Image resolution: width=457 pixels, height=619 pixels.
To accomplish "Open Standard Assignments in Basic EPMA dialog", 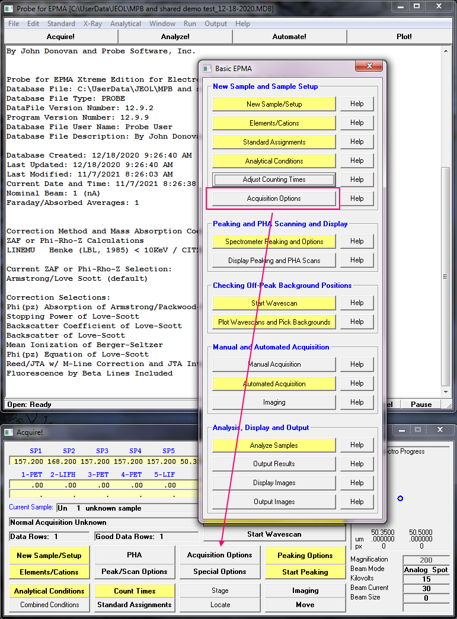I will 274,142.
